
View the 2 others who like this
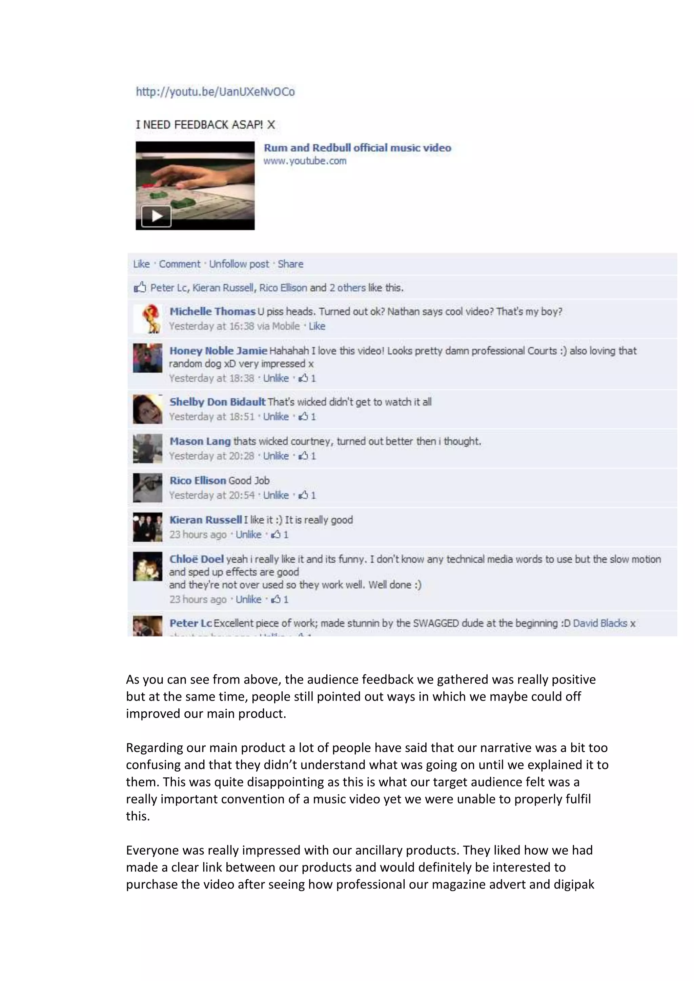347,288
